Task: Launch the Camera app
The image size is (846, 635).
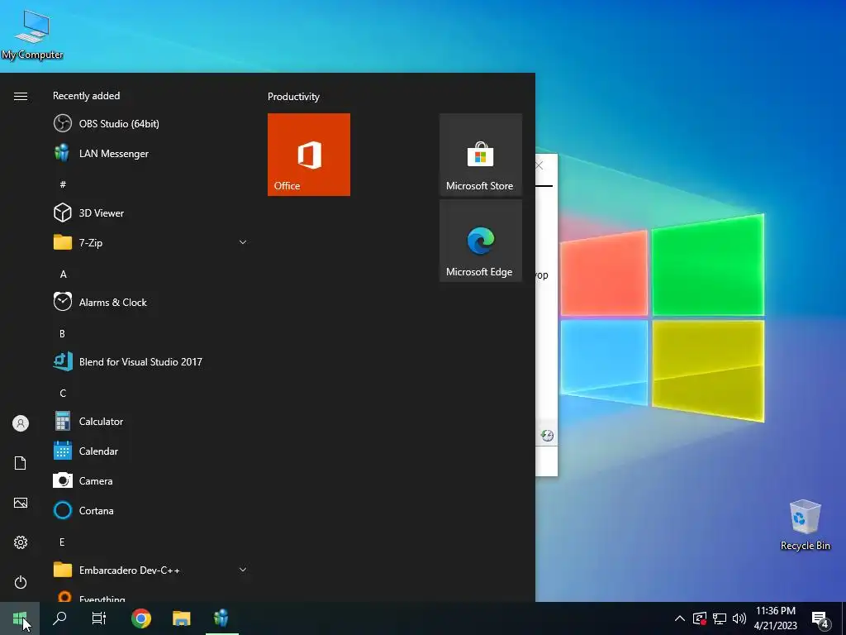Action: pyautogui.click(x=150, y=480)
